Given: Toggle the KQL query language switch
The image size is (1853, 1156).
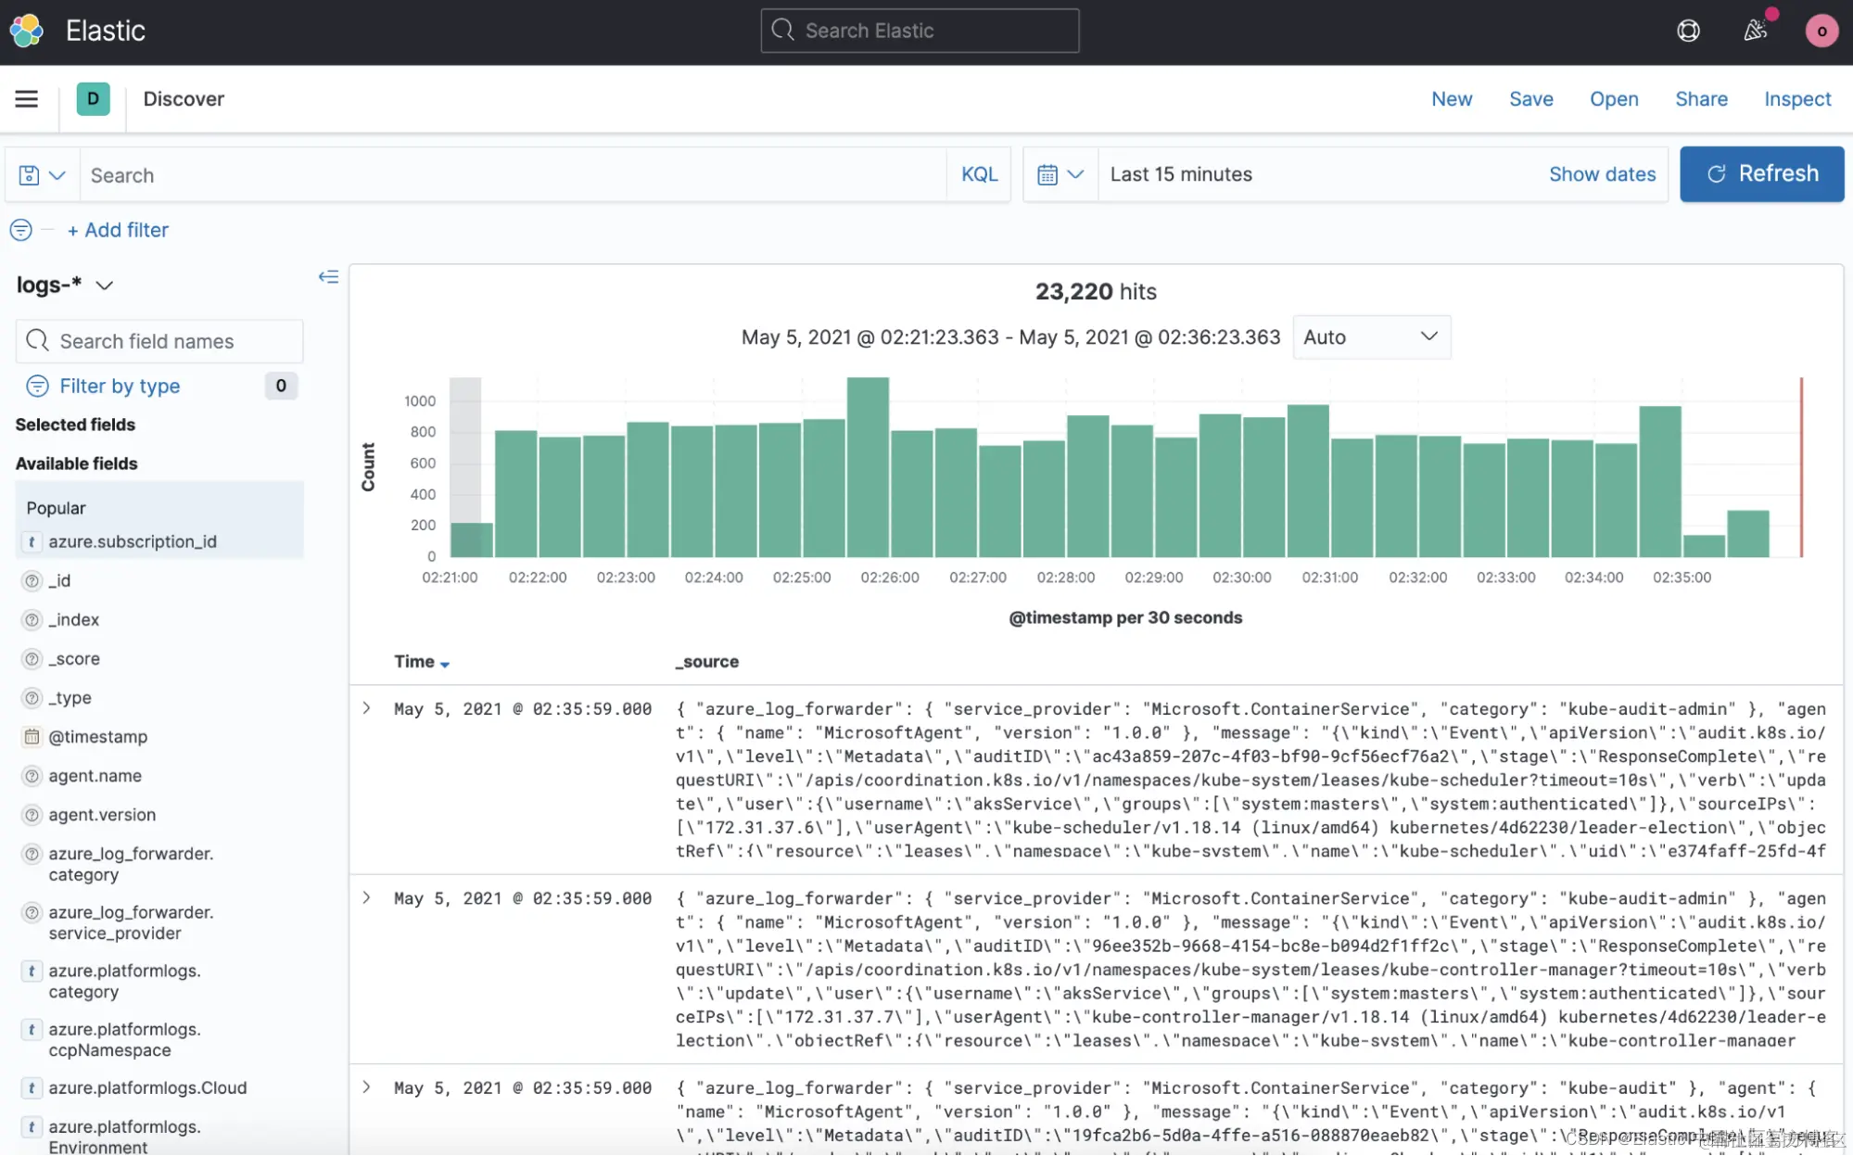Looking at the screenshot, I should click(x=979, y=174).
